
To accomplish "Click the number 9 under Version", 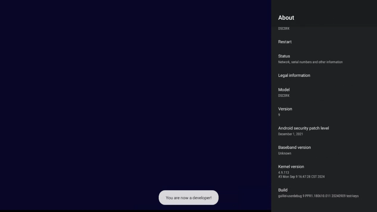I will [x=279, y=115].
